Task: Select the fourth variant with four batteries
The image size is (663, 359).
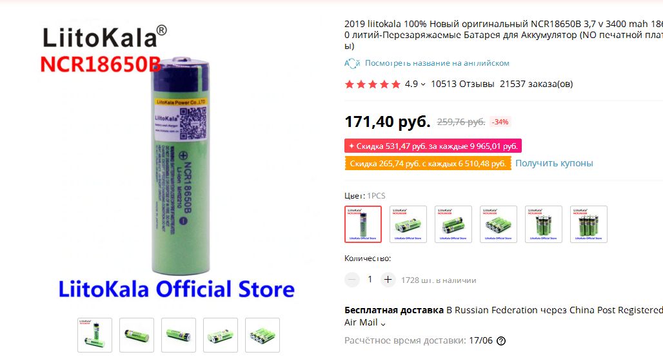Action: 499,224
